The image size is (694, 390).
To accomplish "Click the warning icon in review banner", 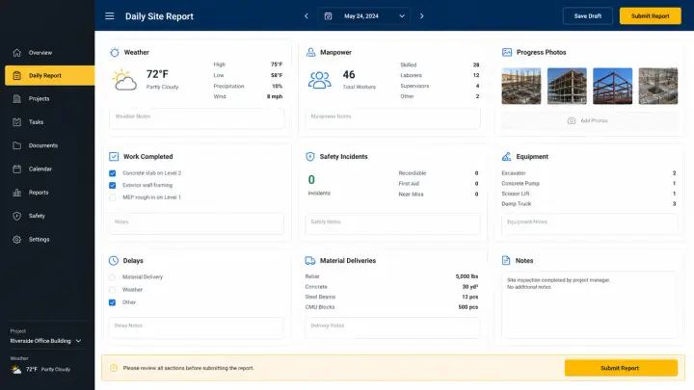I will (x=114, y=368).
